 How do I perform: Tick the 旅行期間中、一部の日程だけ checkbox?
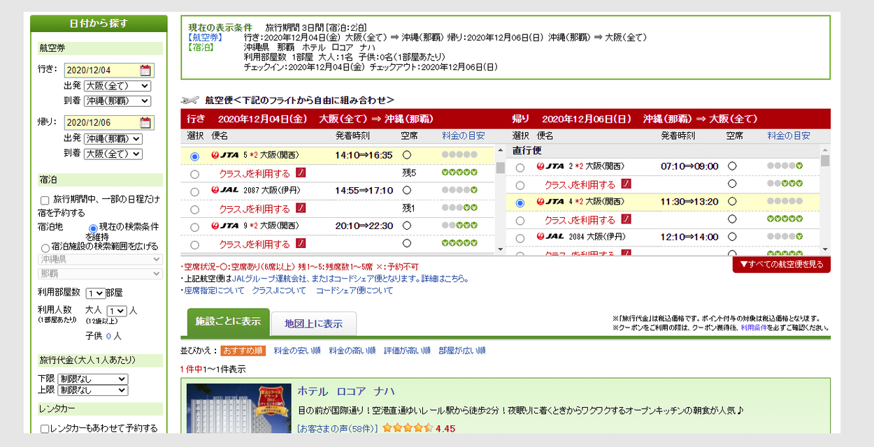pyautogui.click(x=45, y=200)
